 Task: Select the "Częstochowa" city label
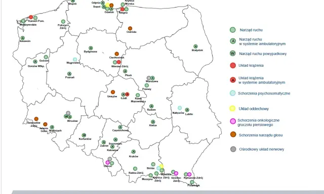pyautogui.click(x=120, y=130)
